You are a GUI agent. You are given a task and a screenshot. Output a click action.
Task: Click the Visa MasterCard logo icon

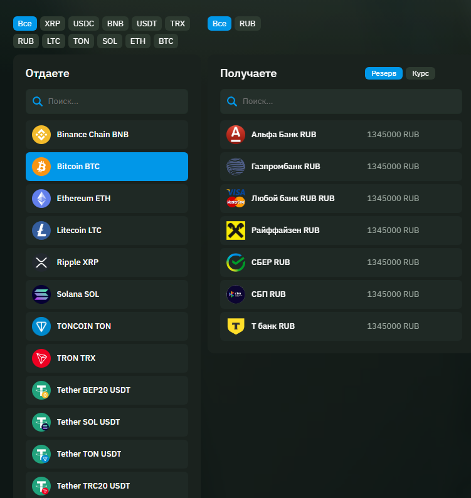[x=236, y=199]
